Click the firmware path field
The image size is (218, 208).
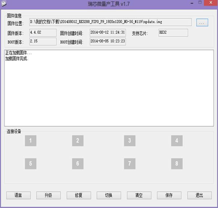click(x=110, y=22)
